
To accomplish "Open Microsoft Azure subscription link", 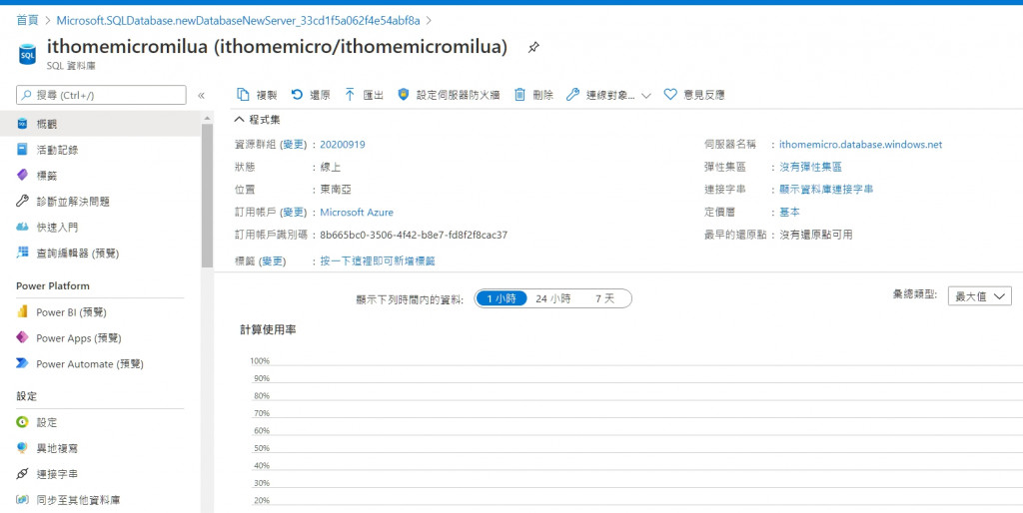I will pyautogui.click(x=357, y=213).
